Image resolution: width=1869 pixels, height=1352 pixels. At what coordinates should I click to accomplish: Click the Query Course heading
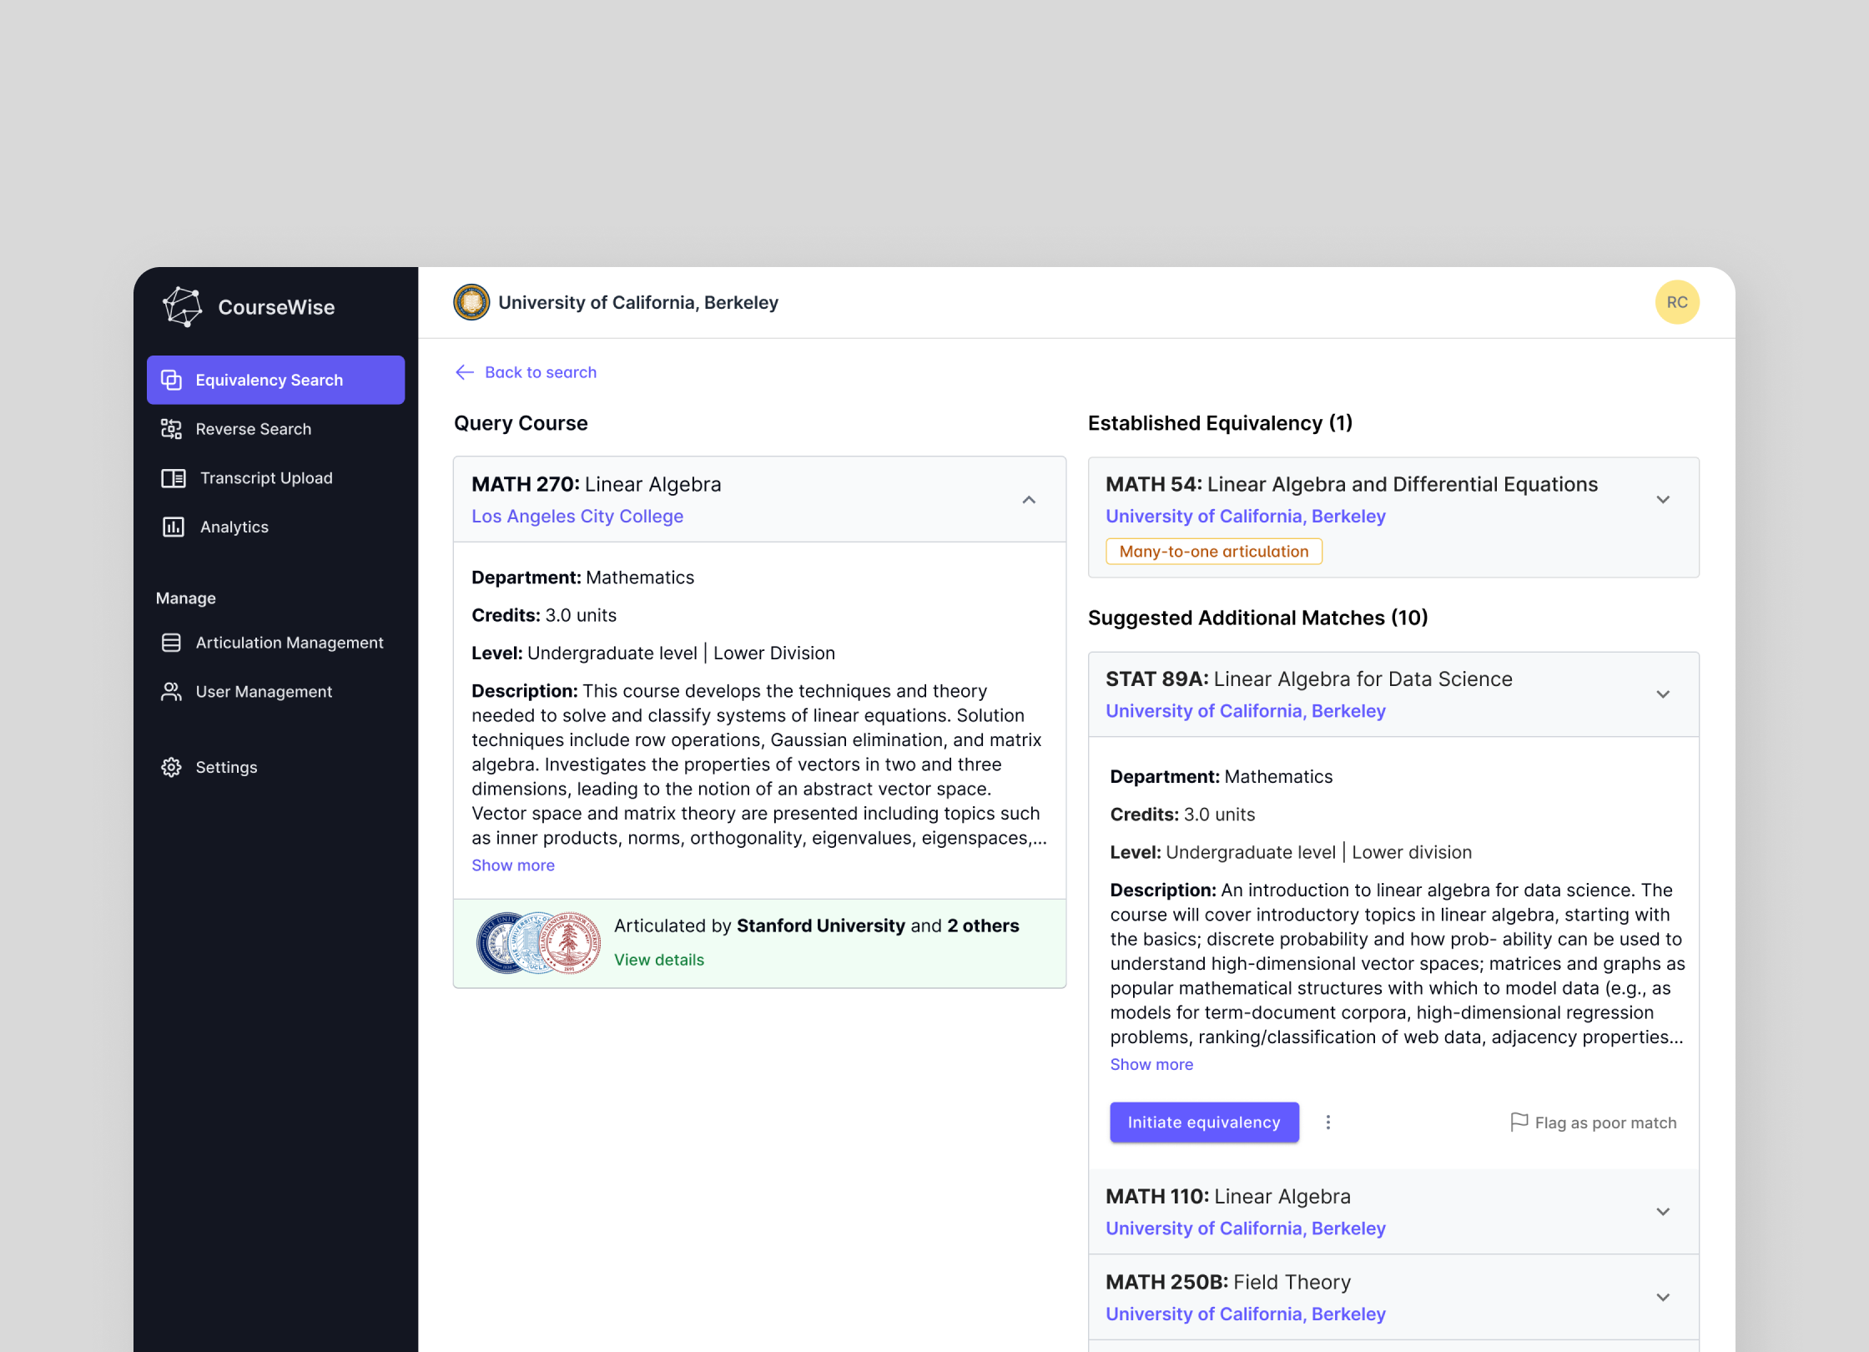point(521,423)
